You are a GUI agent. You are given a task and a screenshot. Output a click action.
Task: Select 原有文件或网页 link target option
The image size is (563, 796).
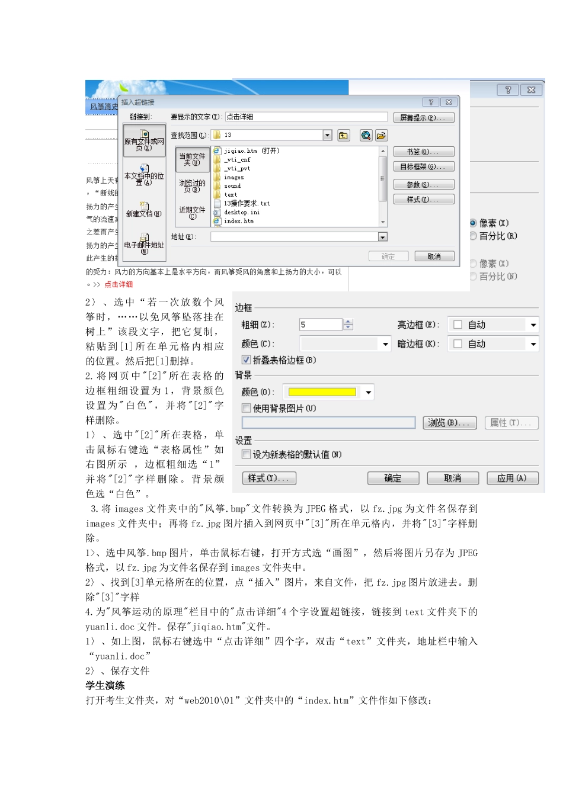click(144, 140)
